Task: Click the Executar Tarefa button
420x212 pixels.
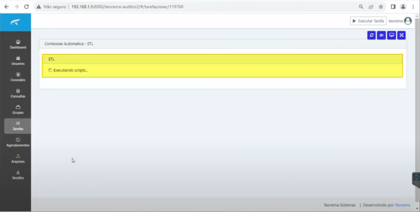Action: (x=368, y=21)
